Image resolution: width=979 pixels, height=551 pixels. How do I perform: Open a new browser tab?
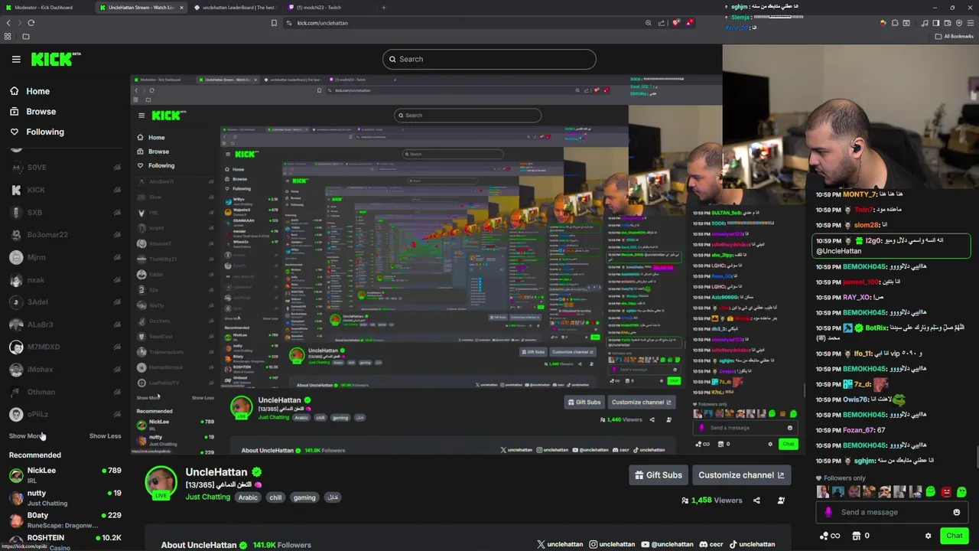tap(384, 8)
